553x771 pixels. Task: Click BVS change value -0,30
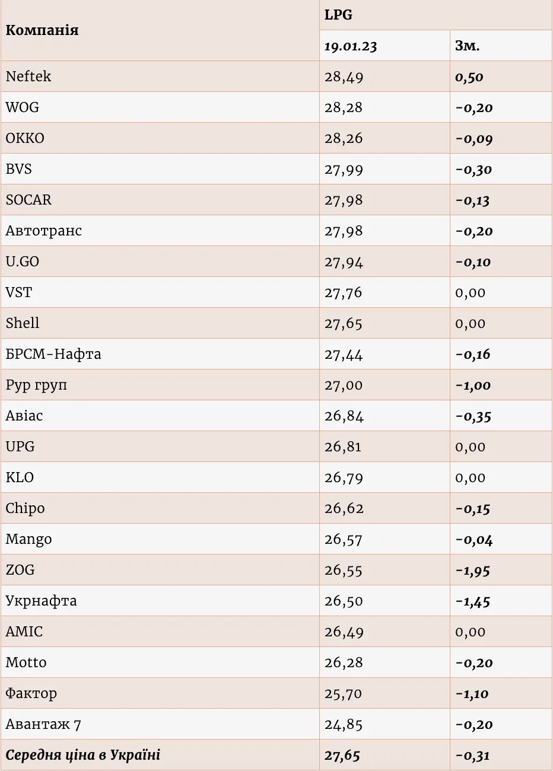click(x=473, y=170)
